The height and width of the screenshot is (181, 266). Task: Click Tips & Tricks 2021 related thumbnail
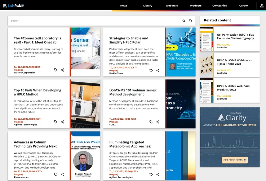(x=206, y=65)
